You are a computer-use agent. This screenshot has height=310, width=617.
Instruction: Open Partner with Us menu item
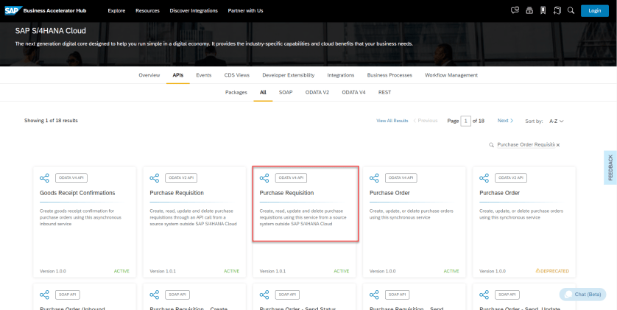(245, 10)
